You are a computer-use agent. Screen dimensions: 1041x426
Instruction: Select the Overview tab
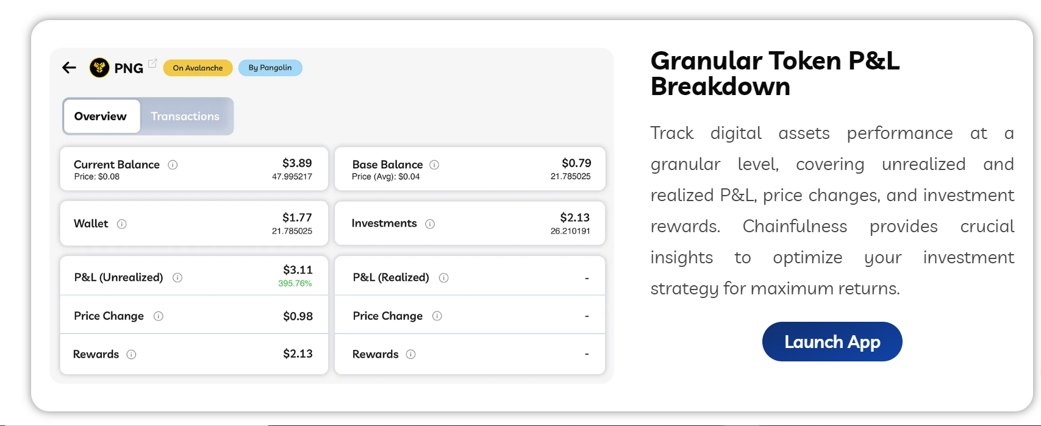(x=101, y=116)
